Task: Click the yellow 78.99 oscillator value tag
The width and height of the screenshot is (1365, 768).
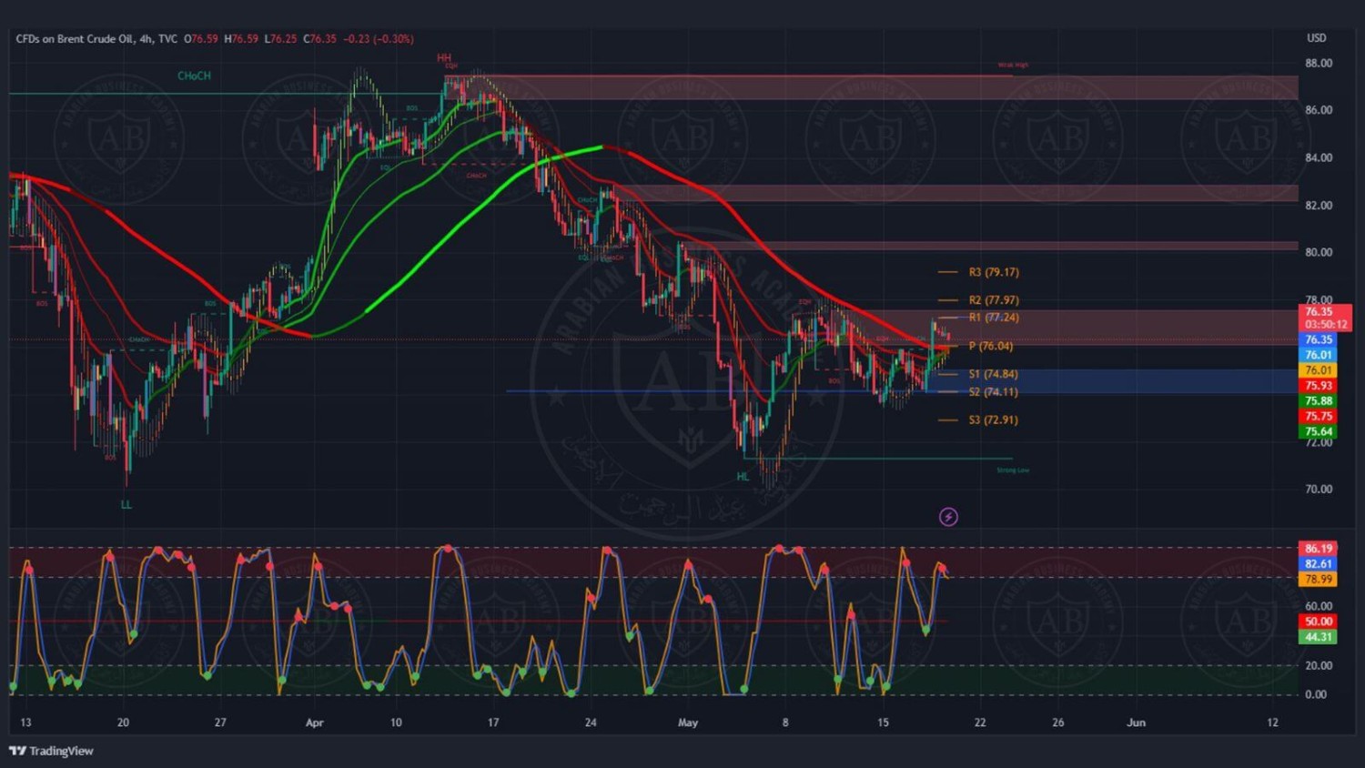Action: coord(1318,580)
